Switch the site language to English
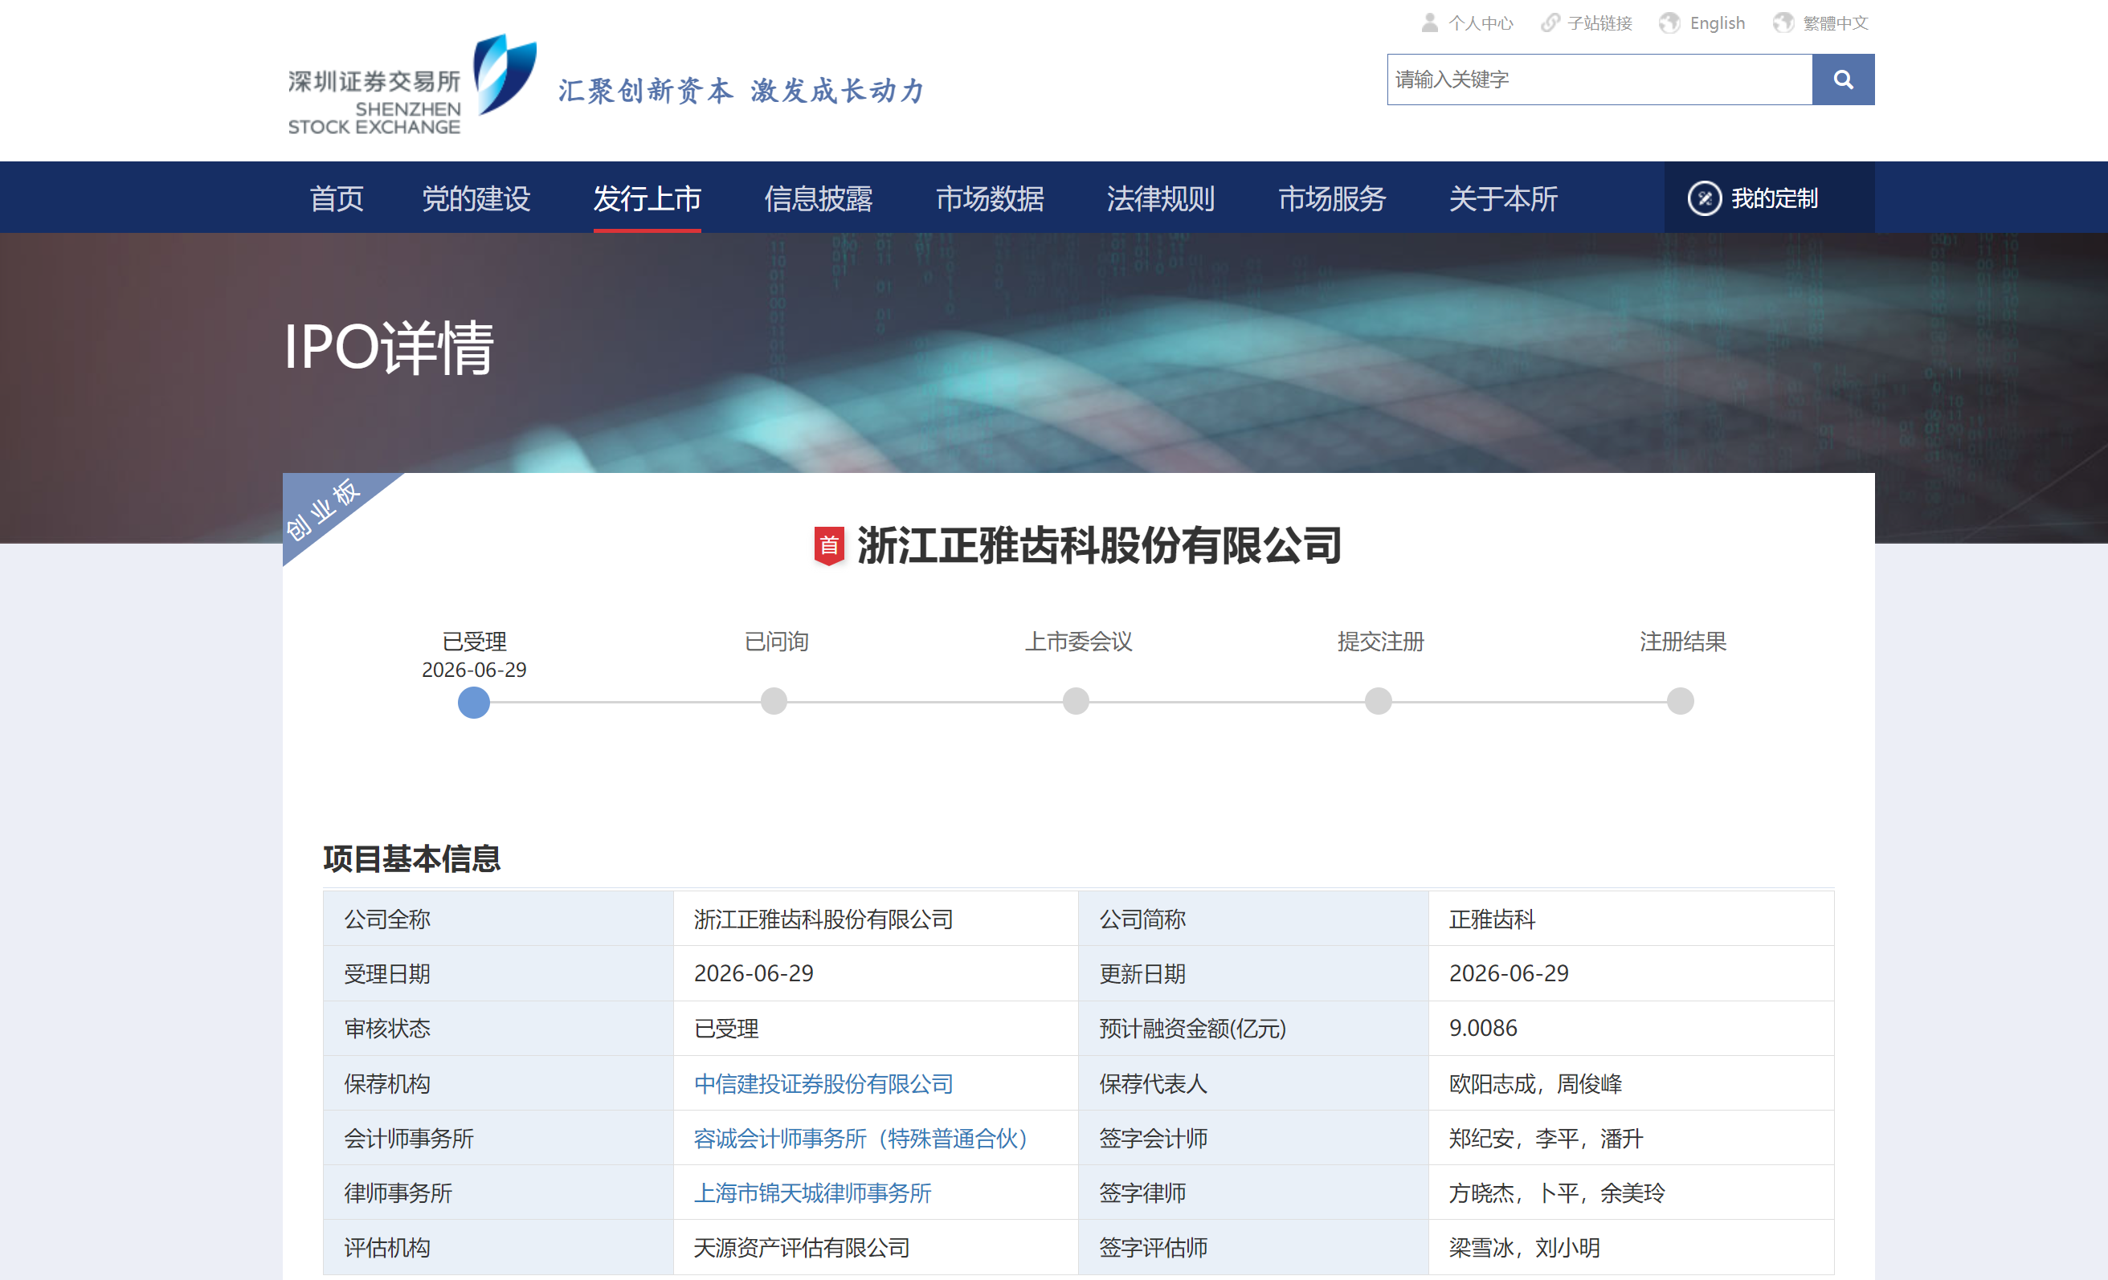This screenshot has height=1280, width=2108. tap(1717, 23)
